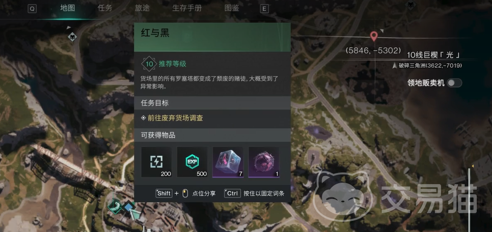Viewport: 492px width, 232px height.
Task: Open the 旅途 tab
Action: coord(142,8)
